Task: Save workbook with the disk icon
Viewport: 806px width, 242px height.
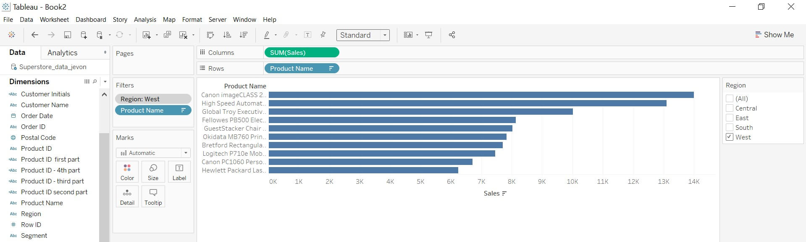Action: [x=67, y=35]
